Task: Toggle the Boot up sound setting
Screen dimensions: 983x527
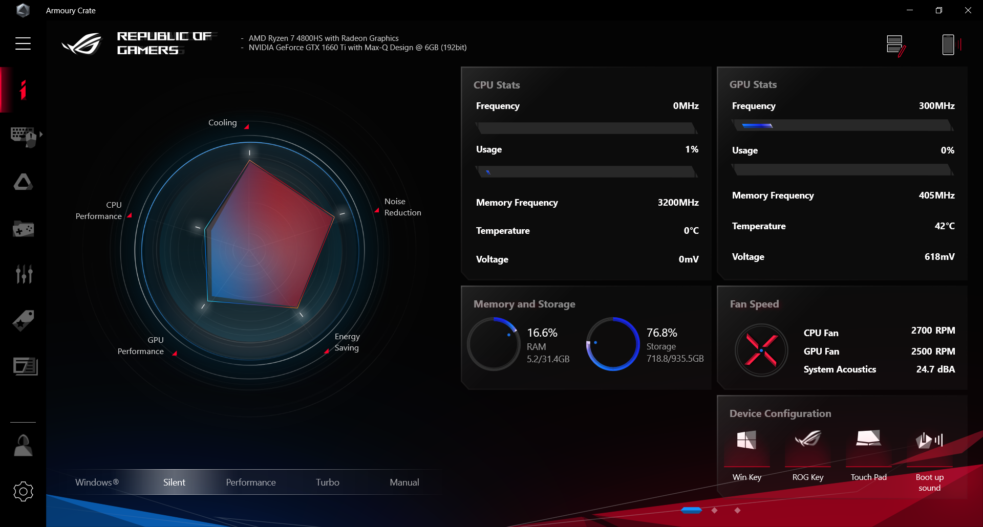Action: 930,460
